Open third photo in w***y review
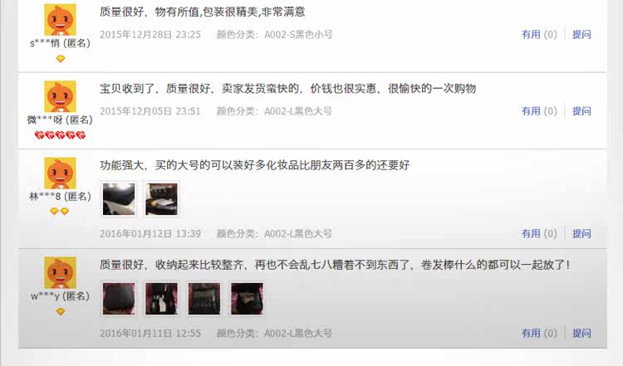This screenshot has height=366, width=623. [204, 299]
